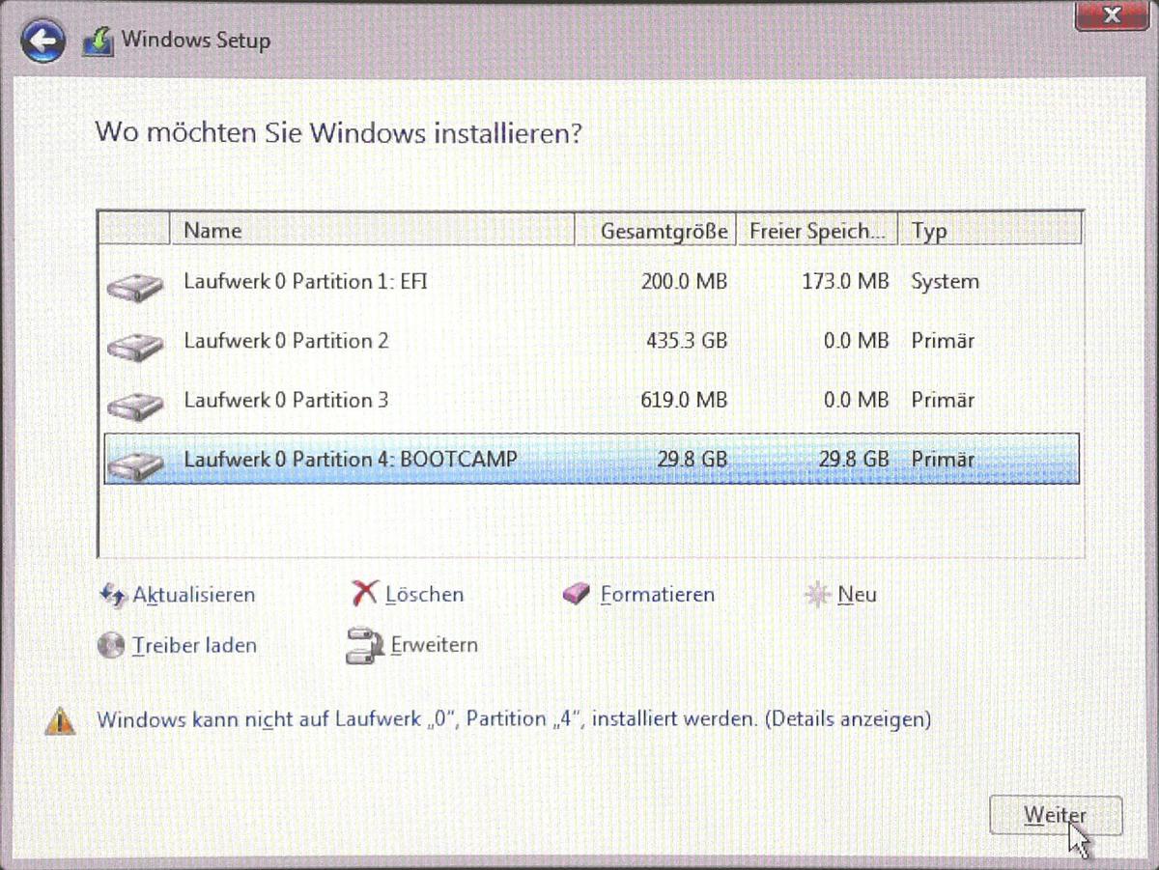The height and width of the screenshot is (870, 1159).
Task: Click the Formatieren link
Action: click(658, 595)
